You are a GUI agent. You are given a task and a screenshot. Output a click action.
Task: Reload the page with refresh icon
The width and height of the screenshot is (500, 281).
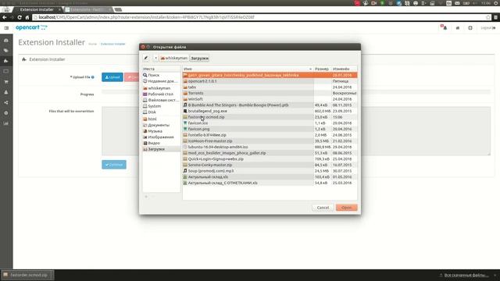(x=20, y=17)
